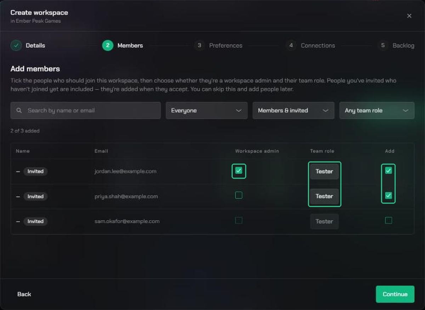Click the priya.shah@example.com email cell
425x310 pixels.
click(126, 196)
